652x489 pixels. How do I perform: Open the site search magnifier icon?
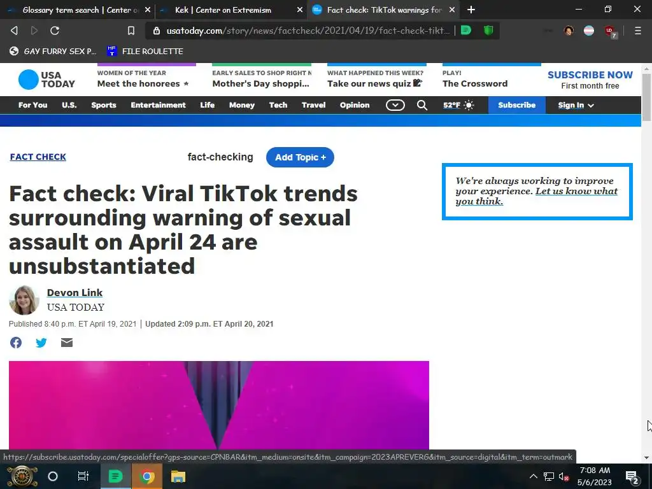(422, 105)
